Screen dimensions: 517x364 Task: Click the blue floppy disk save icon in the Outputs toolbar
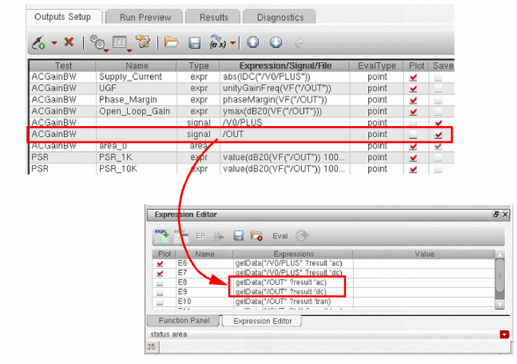[x=194, y=43]
